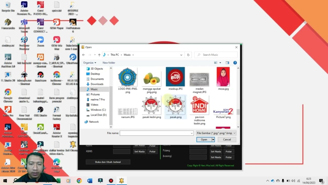
Task: Open the Nitro Pro desktop icon
Action: pyautogui.click(x=8, y=112)
